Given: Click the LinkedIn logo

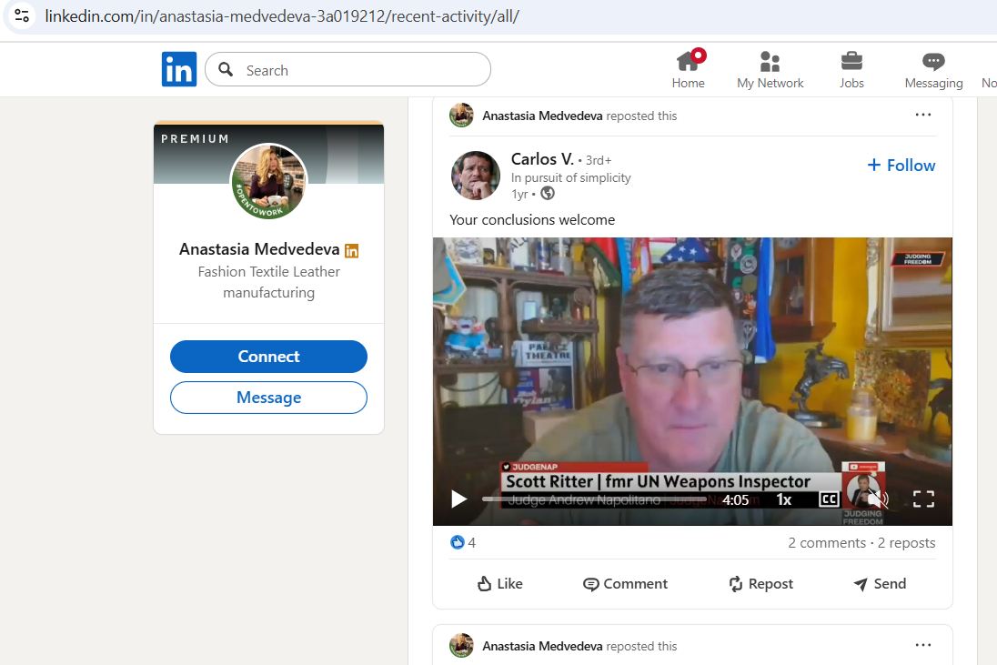Looking at the screenshot, I should click(x=179, y=69).
